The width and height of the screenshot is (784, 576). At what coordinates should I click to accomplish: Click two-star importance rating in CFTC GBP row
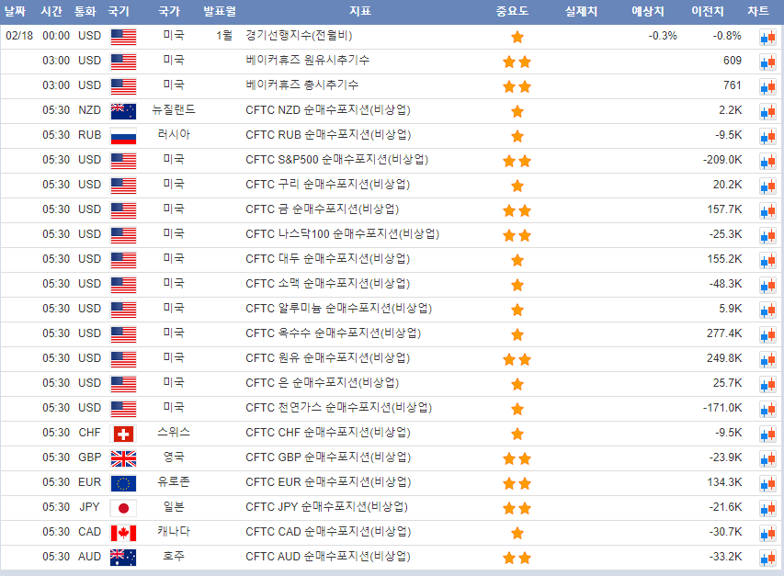pyautogui.click(x=517, y=458)
